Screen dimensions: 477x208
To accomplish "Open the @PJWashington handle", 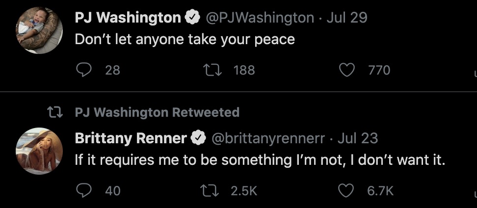I will coord(259,18).
